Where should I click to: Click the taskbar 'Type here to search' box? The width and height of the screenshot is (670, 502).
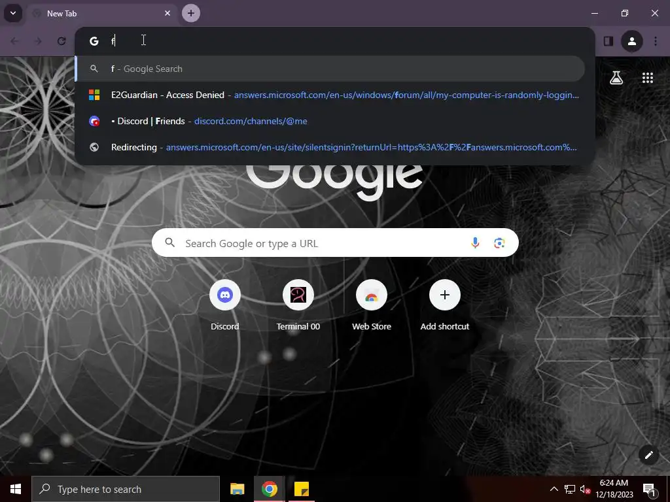[126, 489]
